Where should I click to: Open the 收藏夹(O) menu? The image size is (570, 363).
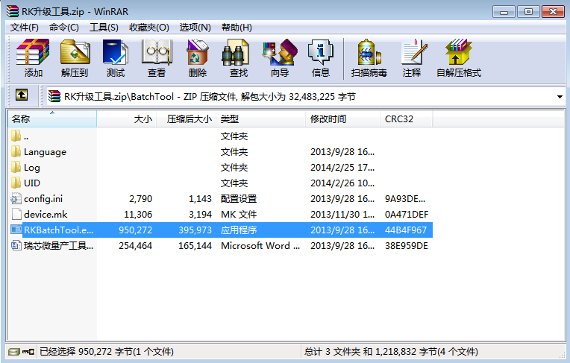click(149, 28)
